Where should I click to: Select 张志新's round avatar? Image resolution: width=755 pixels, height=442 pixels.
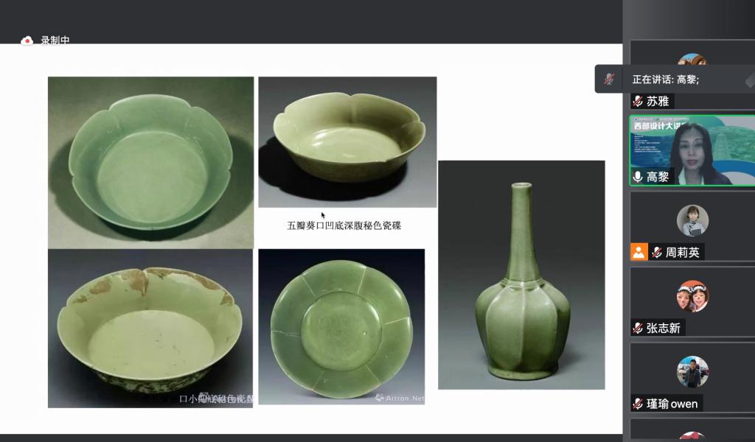[x=692, y=296]
